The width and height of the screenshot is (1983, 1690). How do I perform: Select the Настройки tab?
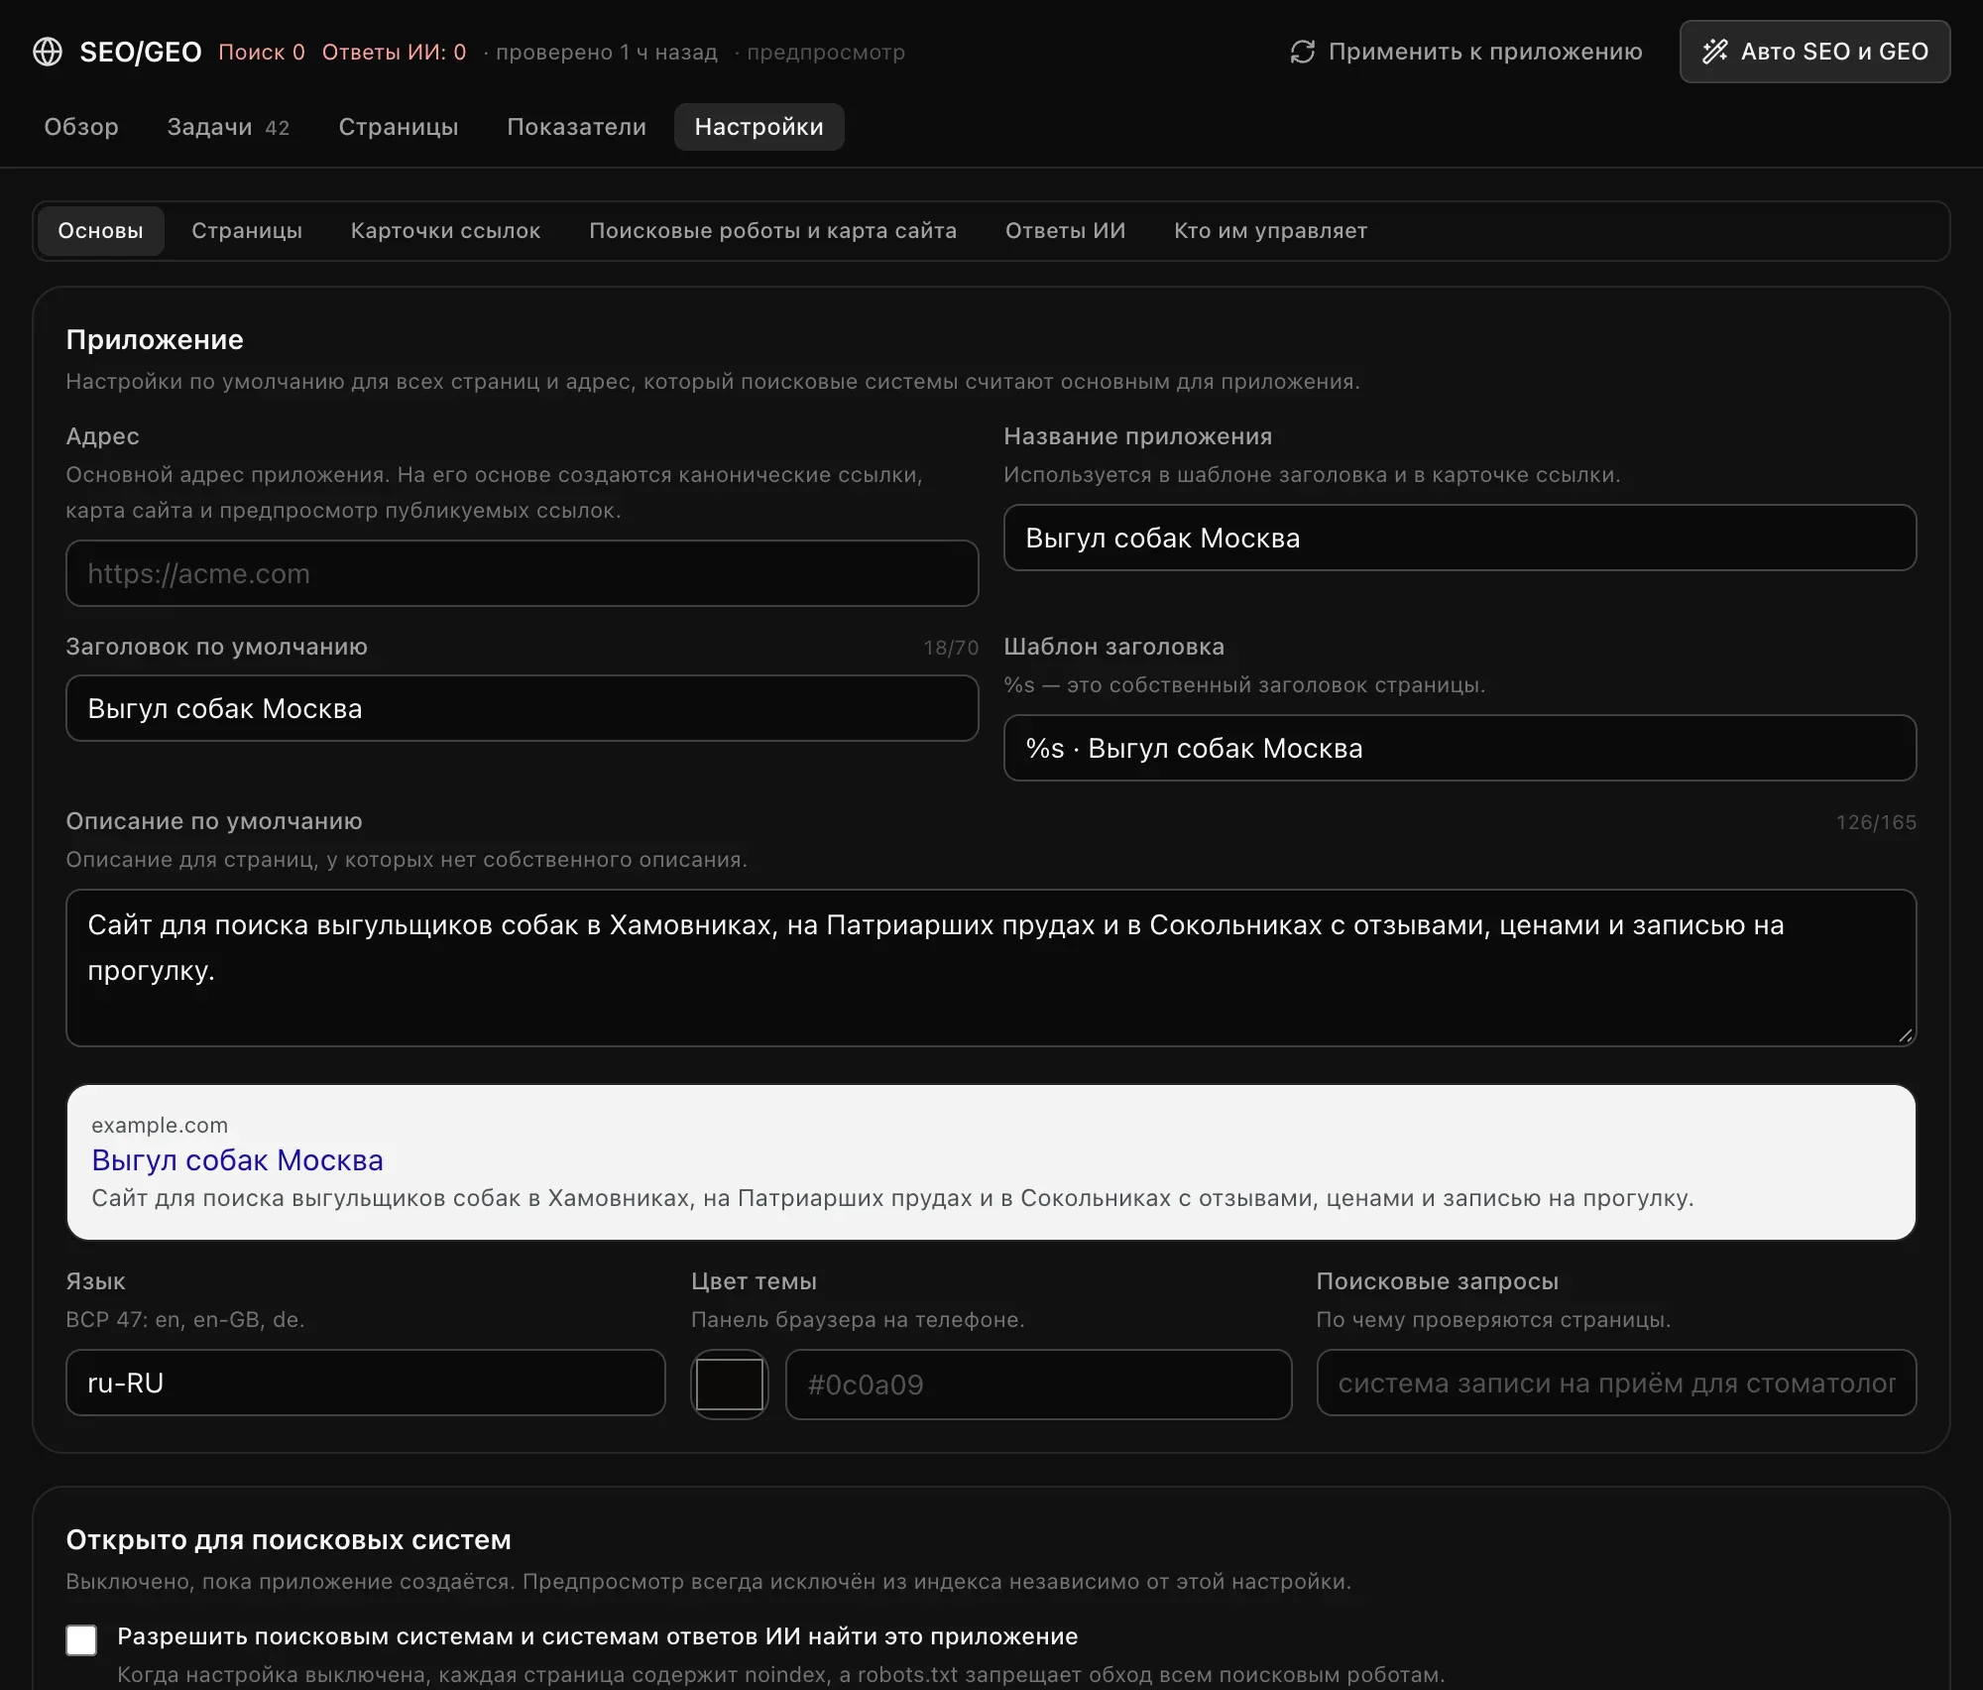click(x=759, y=127)
